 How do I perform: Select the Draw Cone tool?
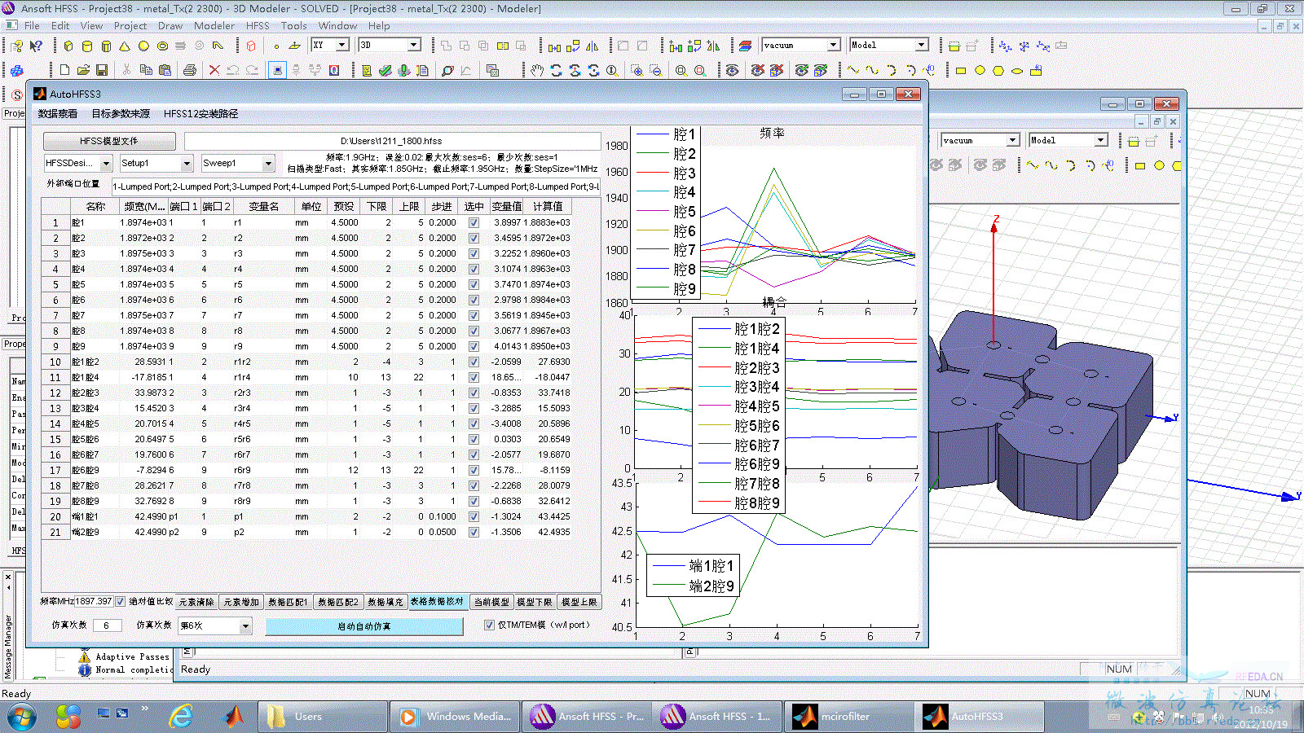click(125, 46)
